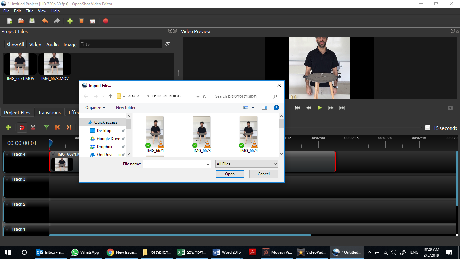Play the video preview
This screenshot has height=259, width=460.
click(319, 108)
